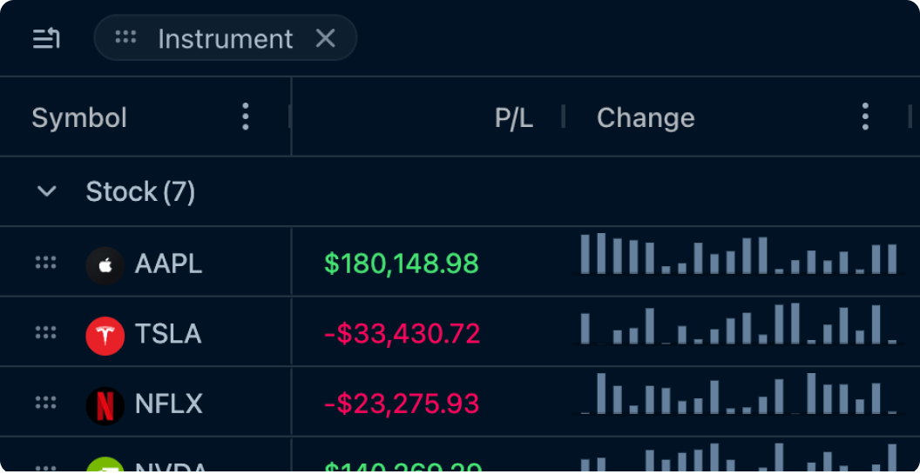920x474 pixels.
Task: Select the Stock (7) group row label
Action: click(x=140, y=191)
